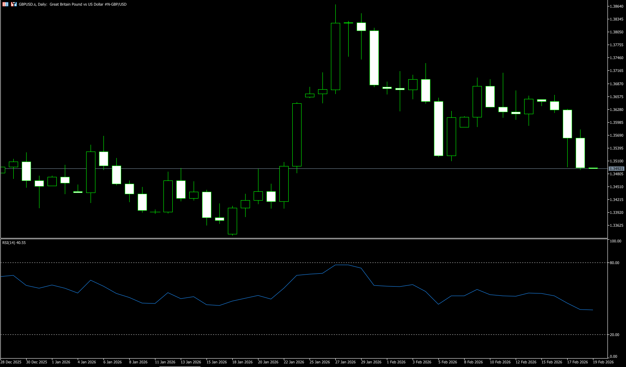Click the RSI line peak near level 80
The width and height of the screenshot is (626, 367).
(x=341, y=265)
